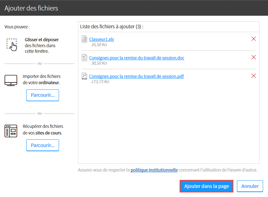The height and width of the screenshot is (197, 268).
Task: Open the Classeur1.xls file link
Action: 102,39
